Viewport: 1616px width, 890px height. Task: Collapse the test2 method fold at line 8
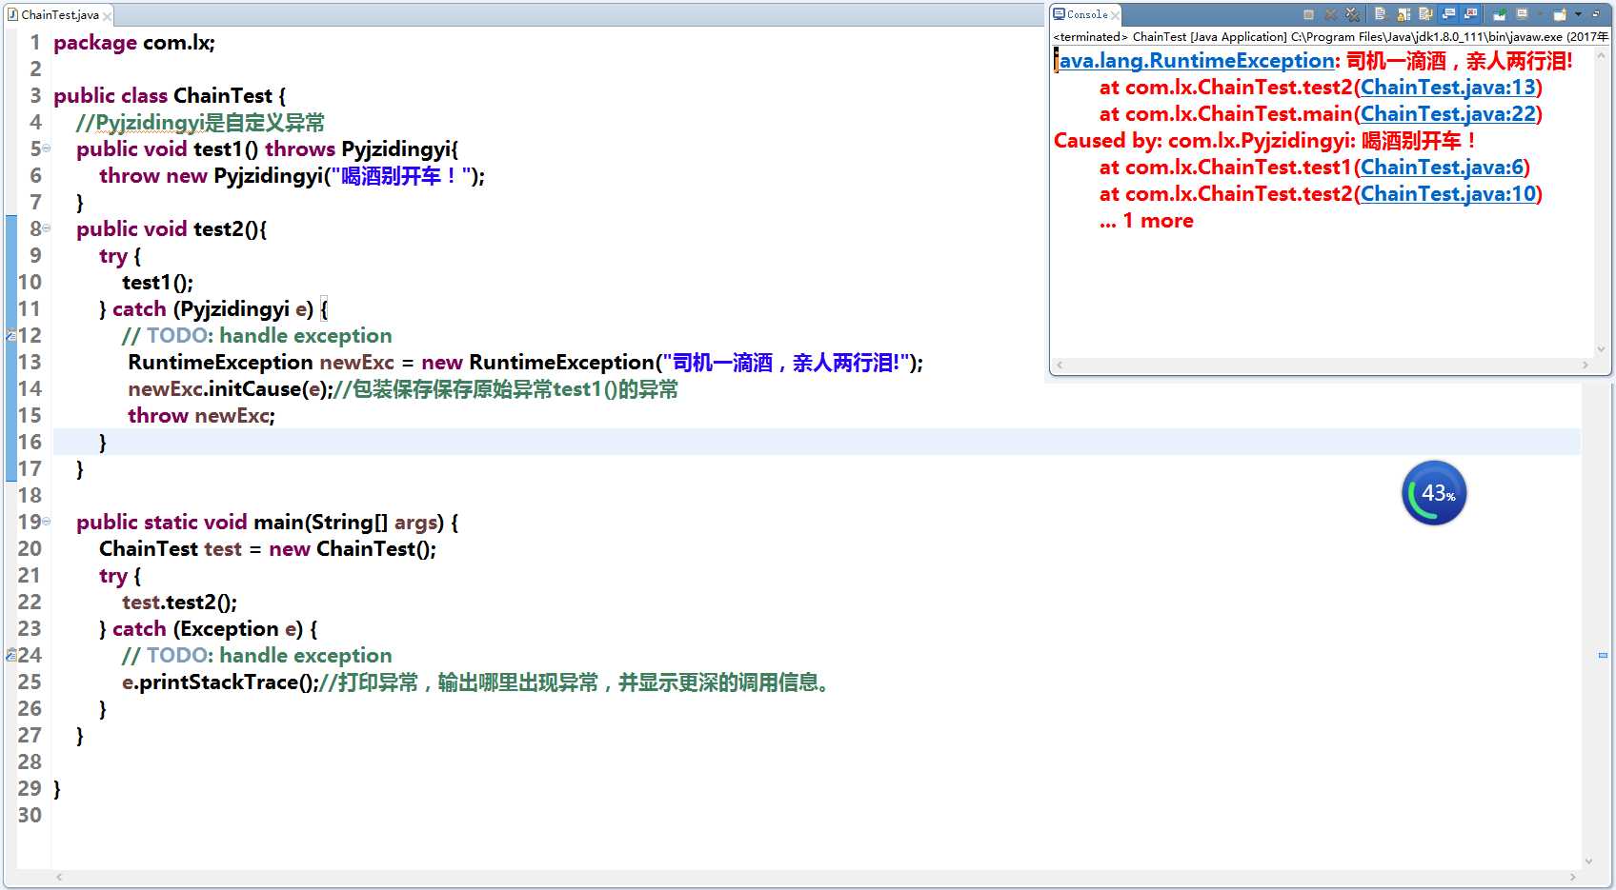[x=46, y=228]
